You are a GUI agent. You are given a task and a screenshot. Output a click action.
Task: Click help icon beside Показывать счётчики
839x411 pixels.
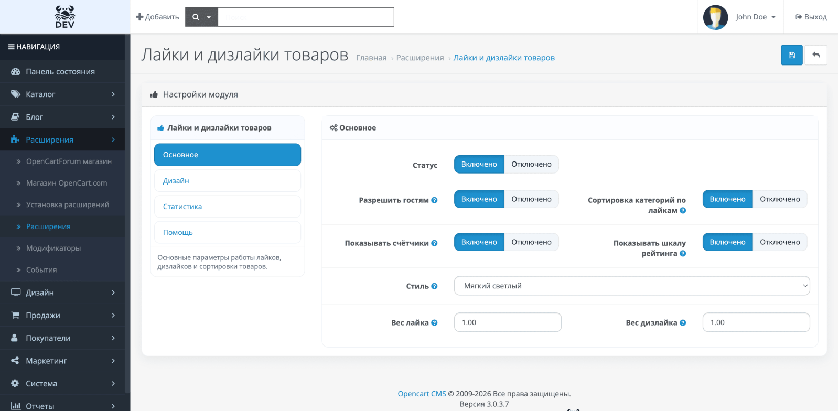tap(434, 243)
